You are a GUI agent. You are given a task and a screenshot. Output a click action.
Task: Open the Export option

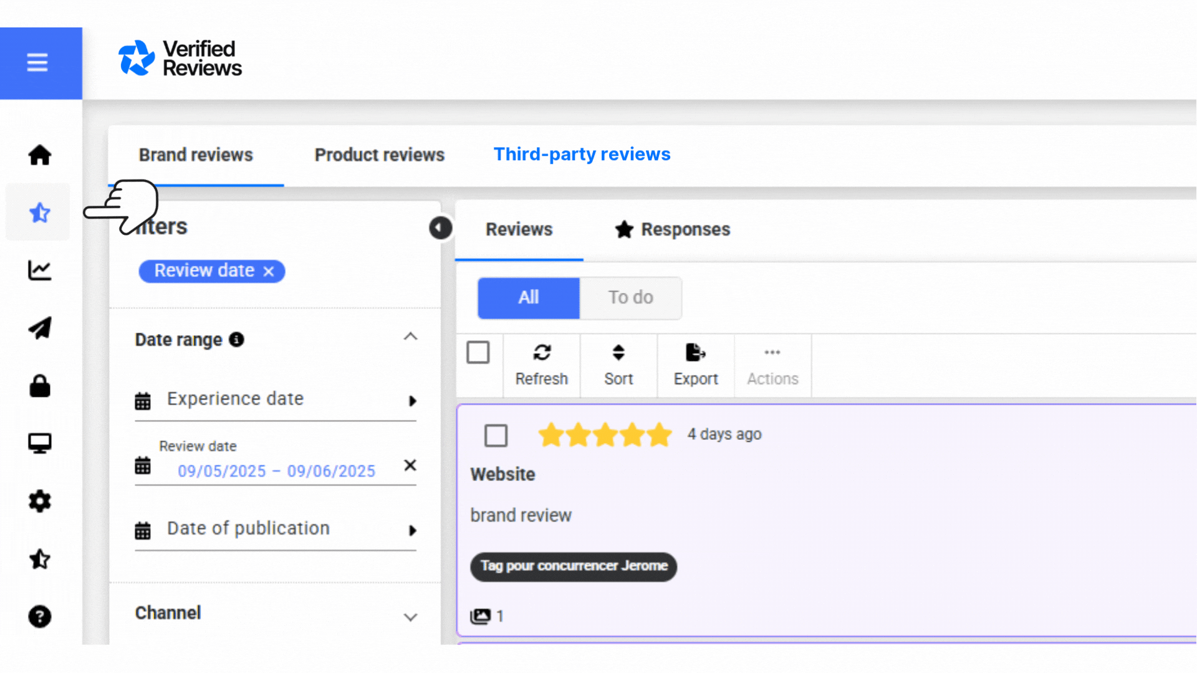[695, 365]
